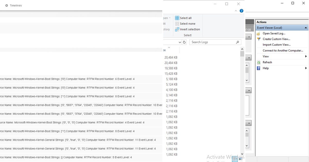Open File Explorer help question-mark icon
Image resolution: width=309 pixels, height=162 pixels.
pyautogui.click(x=242, y=11)
